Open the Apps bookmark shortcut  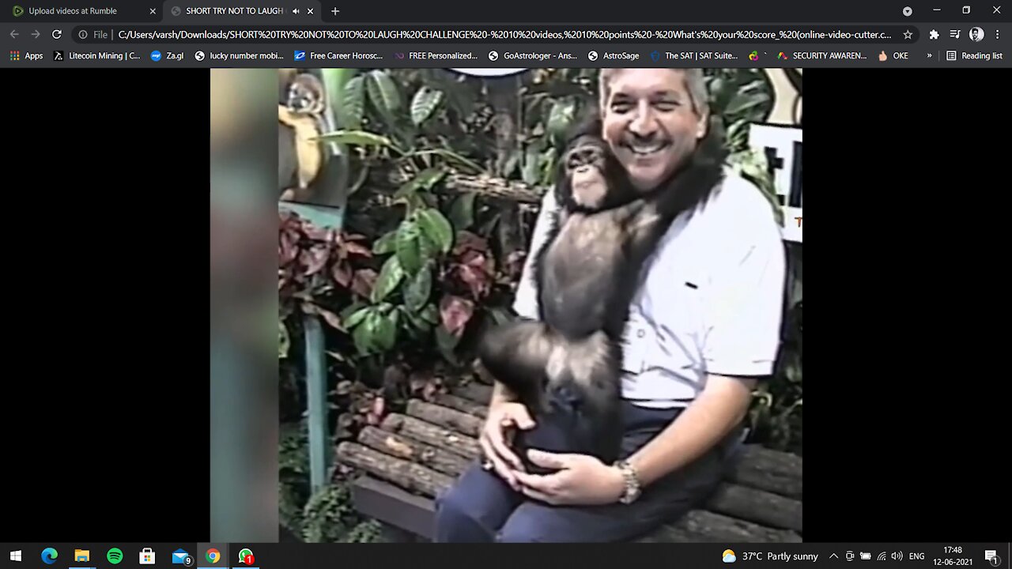point(26,55)
